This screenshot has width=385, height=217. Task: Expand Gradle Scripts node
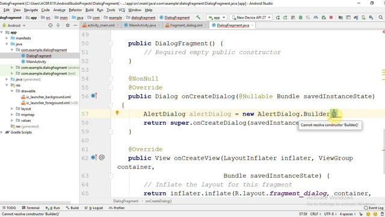click(2, 133)
